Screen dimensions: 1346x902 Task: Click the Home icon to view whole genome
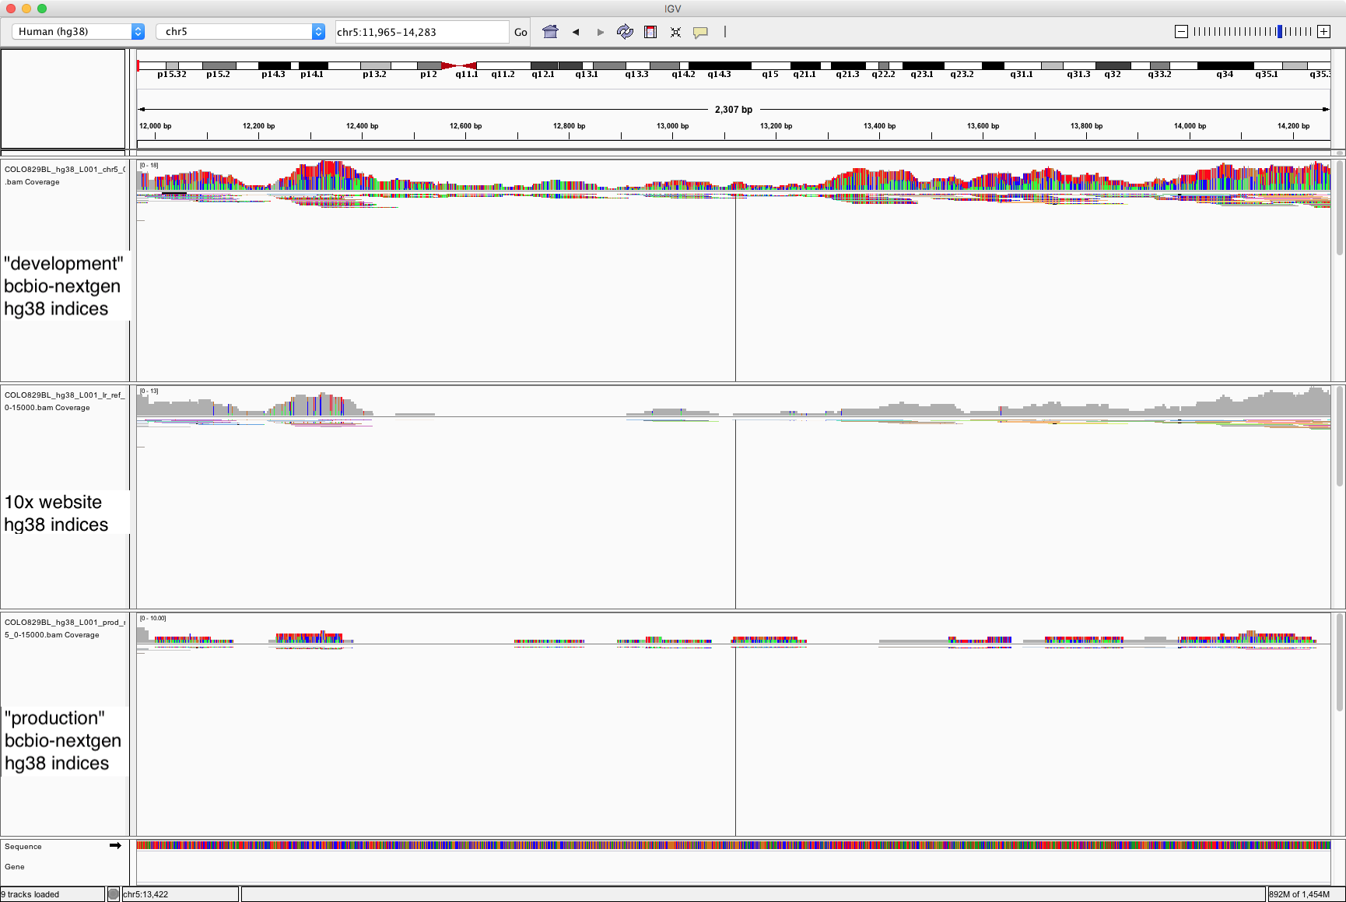pyautogui.click(x=550, y=32)
